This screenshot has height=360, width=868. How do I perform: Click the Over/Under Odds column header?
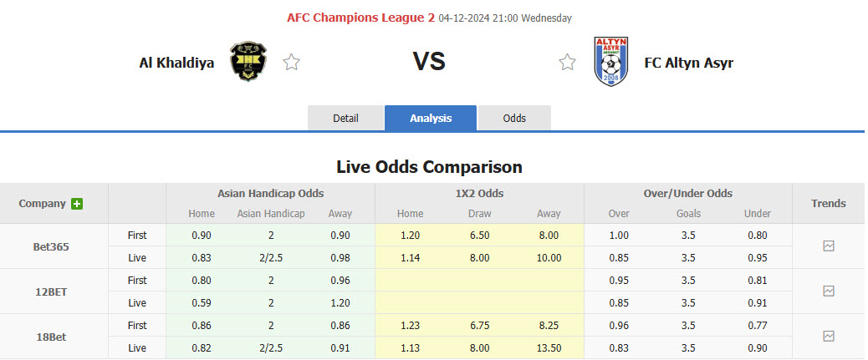point(688,193)
